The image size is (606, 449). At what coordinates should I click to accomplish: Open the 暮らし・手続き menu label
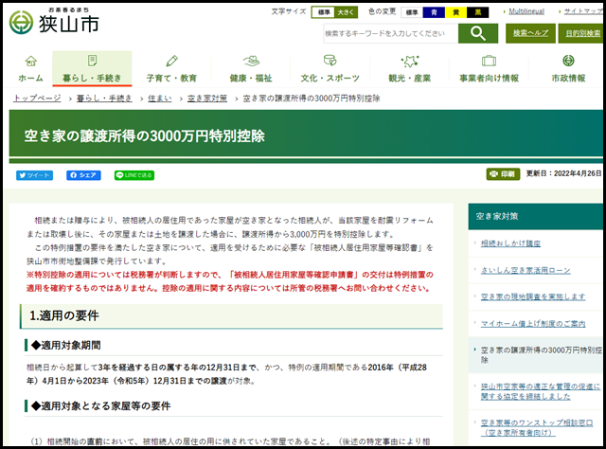pos(92,78)
